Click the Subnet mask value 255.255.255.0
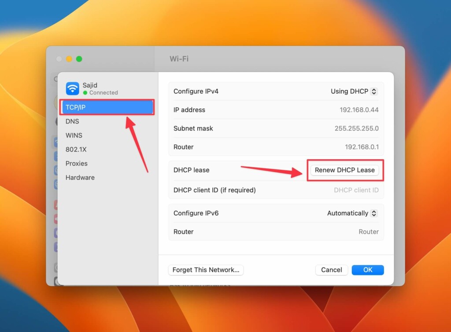Viewport: 451px width, 332px height. [x=356, y=128]
